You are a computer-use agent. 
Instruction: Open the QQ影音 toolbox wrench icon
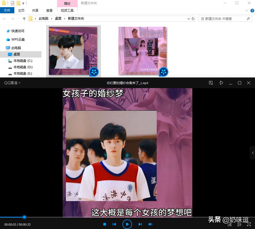(230, 224)
